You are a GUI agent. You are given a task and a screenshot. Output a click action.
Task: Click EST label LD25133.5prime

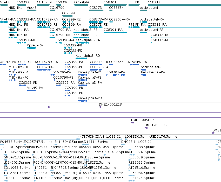pos(17,178)
